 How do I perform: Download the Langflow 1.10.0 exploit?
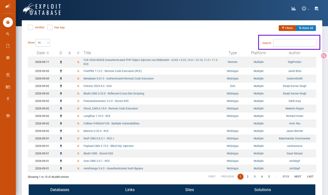pos(61,116)
